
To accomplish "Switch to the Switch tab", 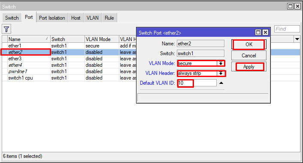I will (12, 18).
